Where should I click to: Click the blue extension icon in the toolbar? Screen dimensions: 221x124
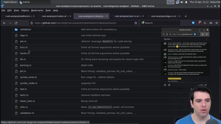coord(193,23)
